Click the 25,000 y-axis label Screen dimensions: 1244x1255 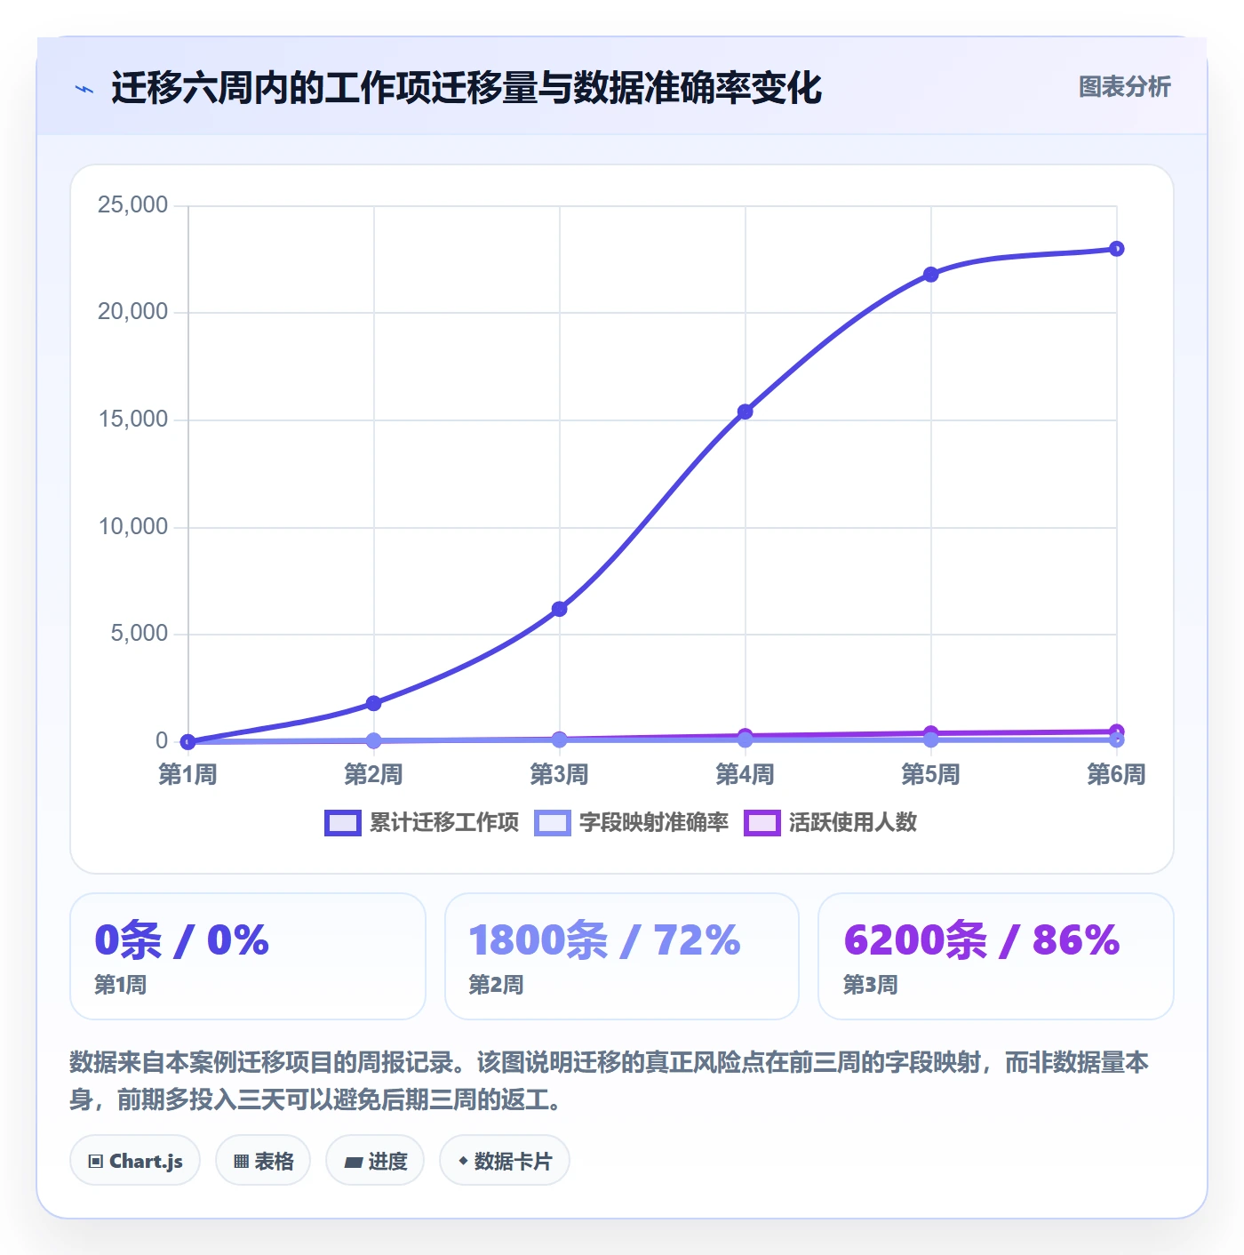coord(132,205)
